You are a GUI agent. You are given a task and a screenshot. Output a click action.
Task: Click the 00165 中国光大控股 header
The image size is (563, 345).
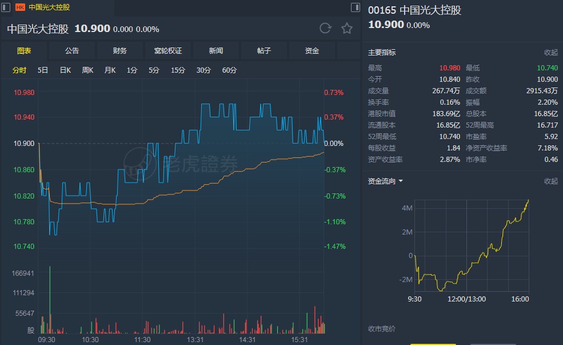[415, 10]
